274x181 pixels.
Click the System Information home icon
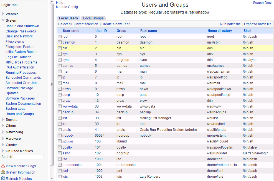pos(3,172)
